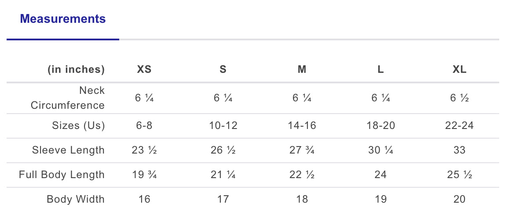Click the (in inches) header cell
This screenshot has width=523, height=211.
click(x=77, y=69)
